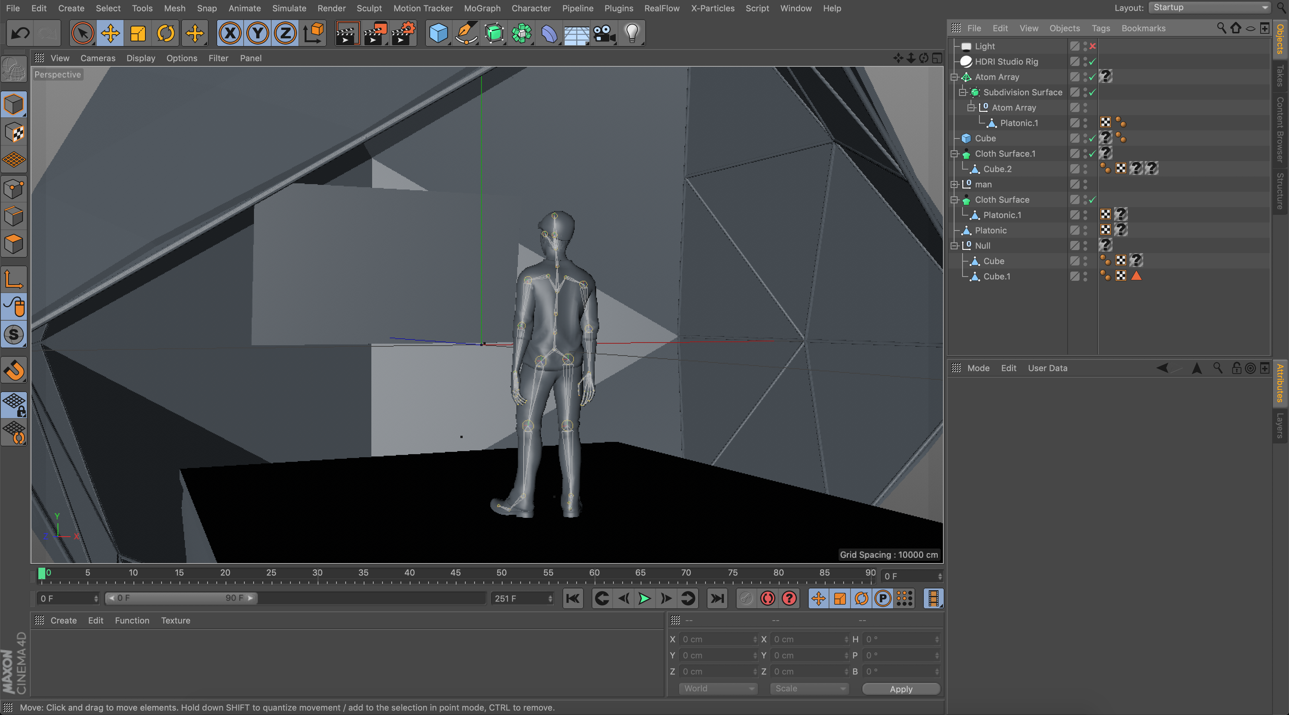Expand the man object hierarchy
1289x715 pixels.
(954, 184)
